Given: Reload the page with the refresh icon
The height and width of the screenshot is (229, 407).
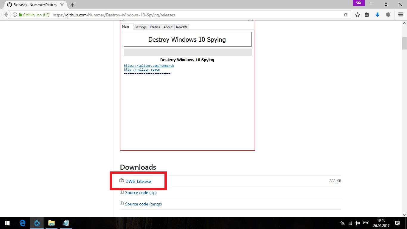Looking at the screenshot, I should [346, 15].
